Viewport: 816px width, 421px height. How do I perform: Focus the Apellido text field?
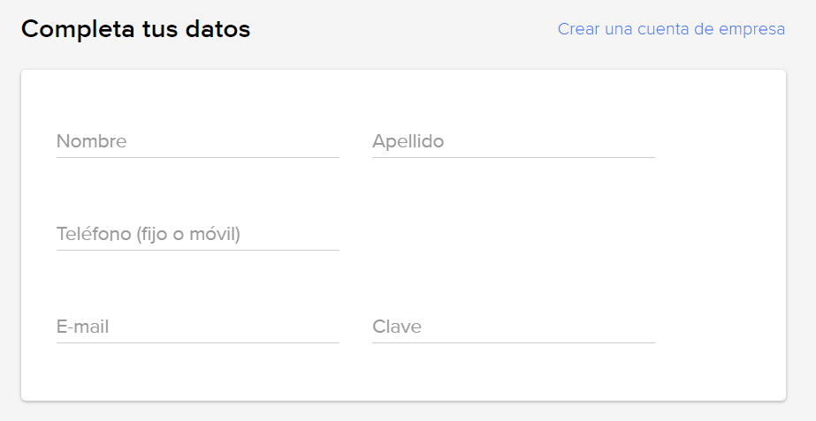tap(513, 141)
